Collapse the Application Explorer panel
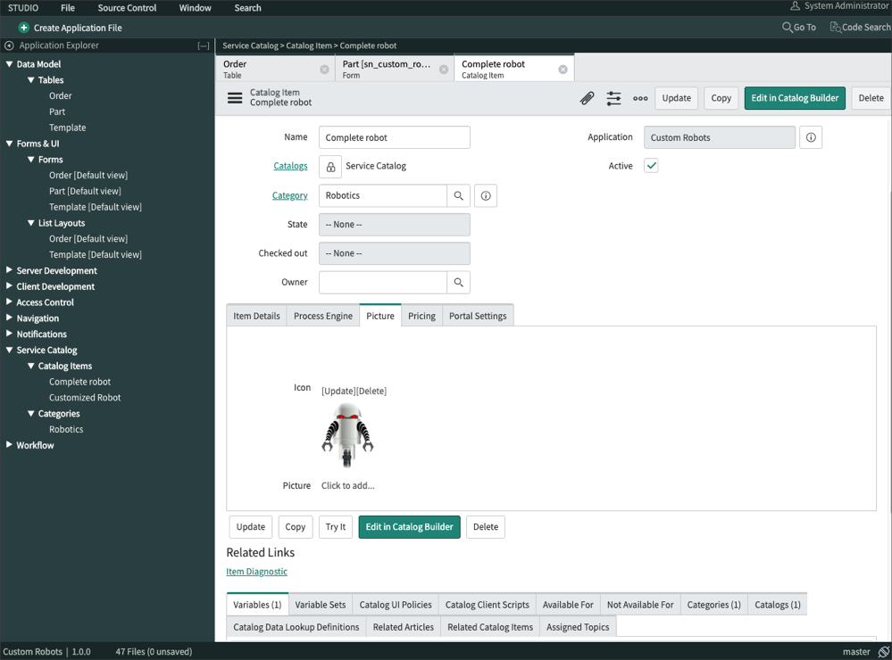Viewport: 892px width, 660px height. pos(204,45)
